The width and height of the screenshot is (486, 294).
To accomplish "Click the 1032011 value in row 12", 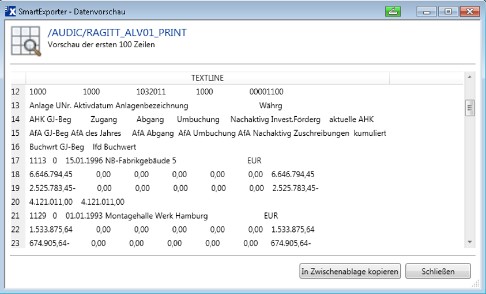I will (151, 92).
